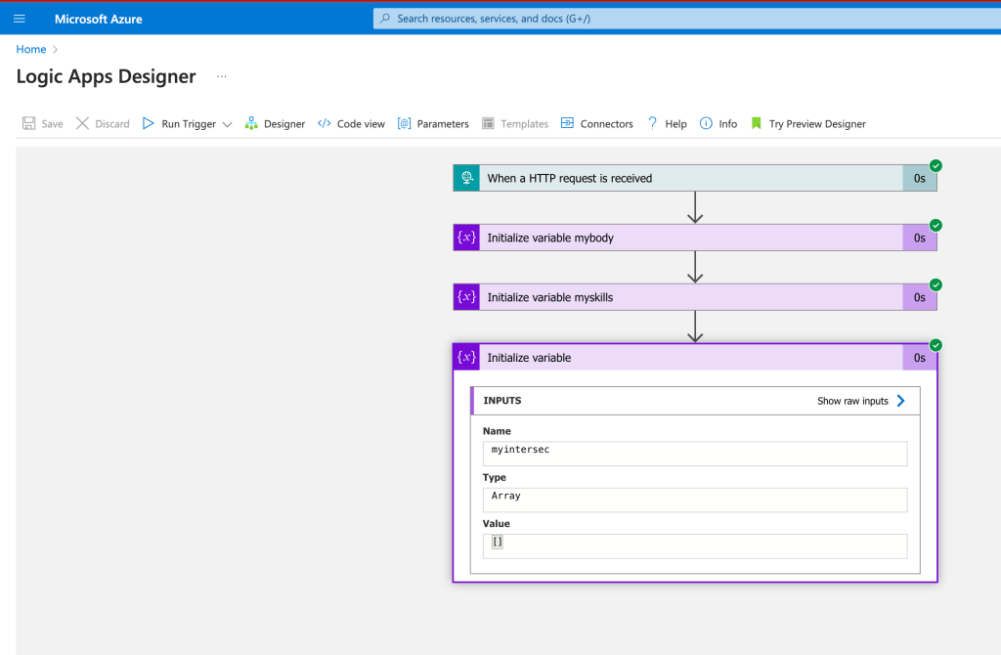Expand the HTTP request trigger step

tap(695, 178)
